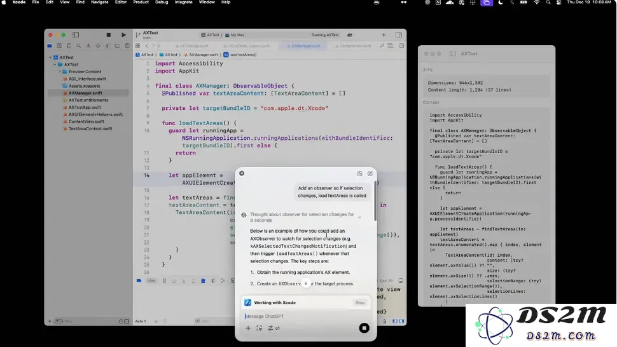This screenshot has height=347, width=617.
Task: Open the Report navigator
Action: click(x=127, y=46)
